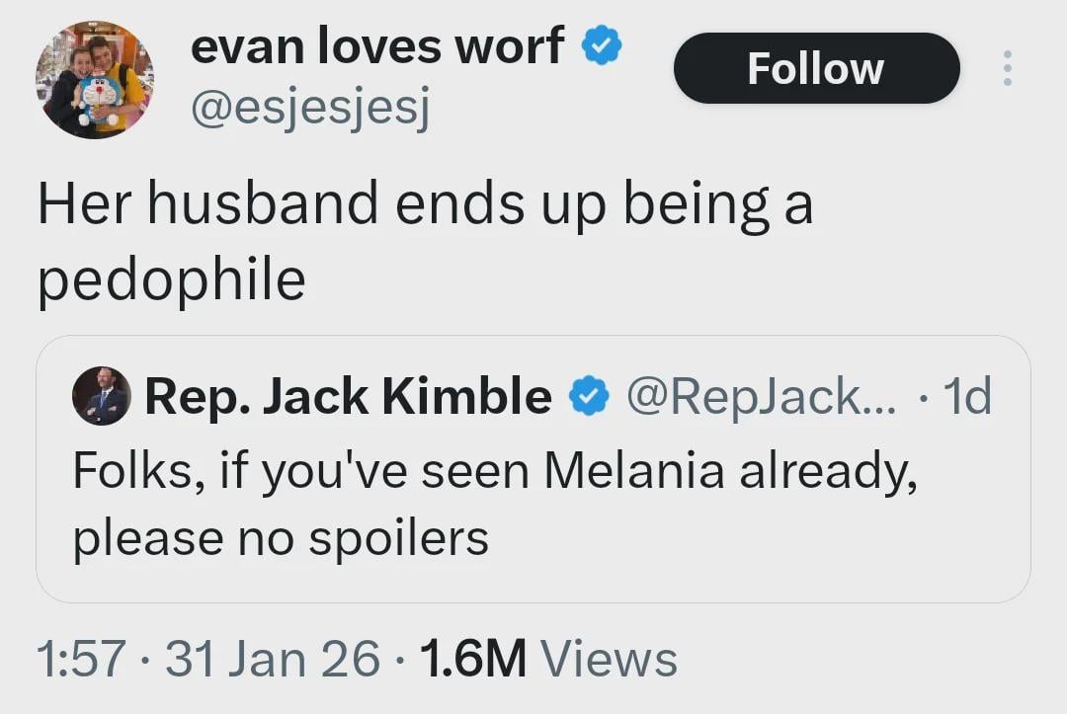Open the 1.6M view count

[473, 659]
